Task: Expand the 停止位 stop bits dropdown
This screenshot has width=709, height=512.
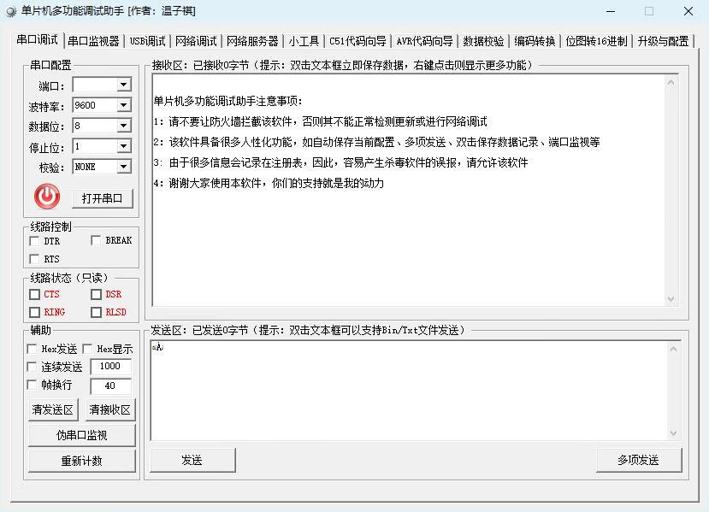Action: tap(124, 146)
